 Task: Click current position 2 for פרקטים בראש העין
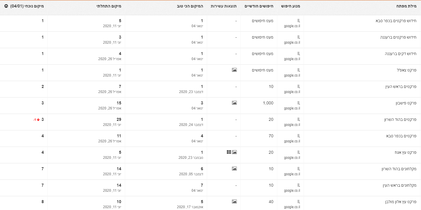43,87
